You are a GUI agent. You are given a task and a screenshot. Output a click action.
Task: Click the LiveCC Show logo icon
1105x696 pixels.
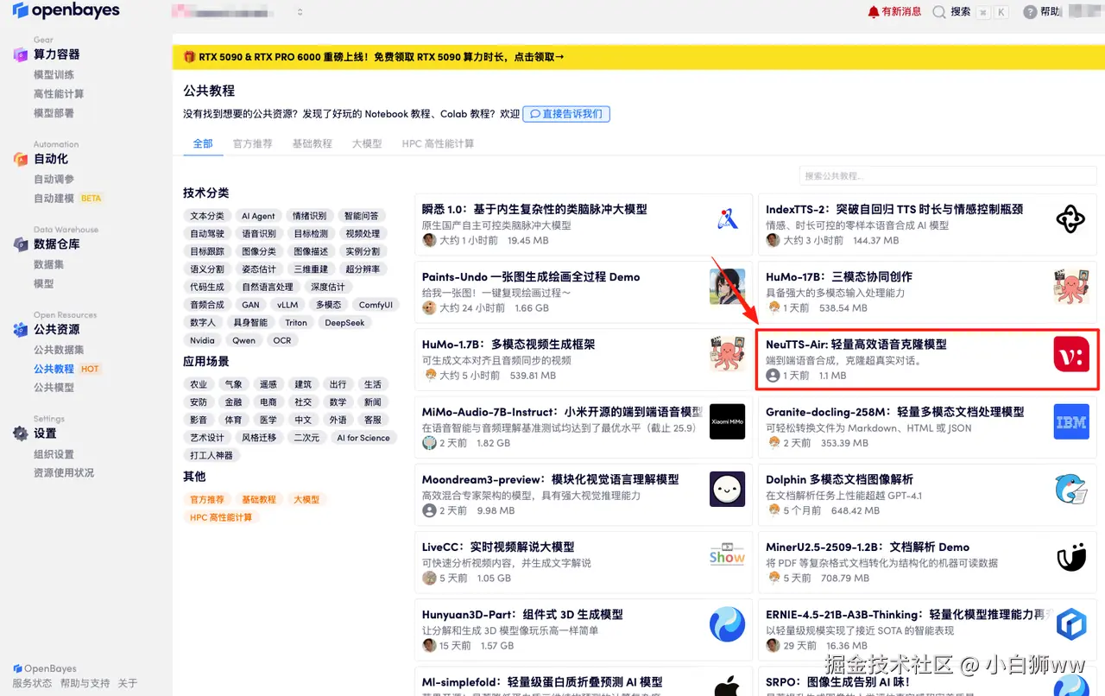728,556
